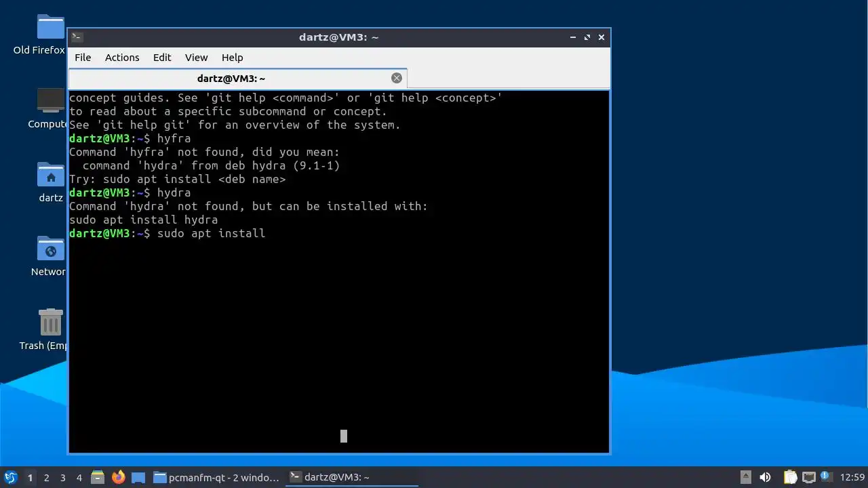Screen dimensions: 868x488
Task: Launch Firefox from the taskbar
Action: (119, 477)
